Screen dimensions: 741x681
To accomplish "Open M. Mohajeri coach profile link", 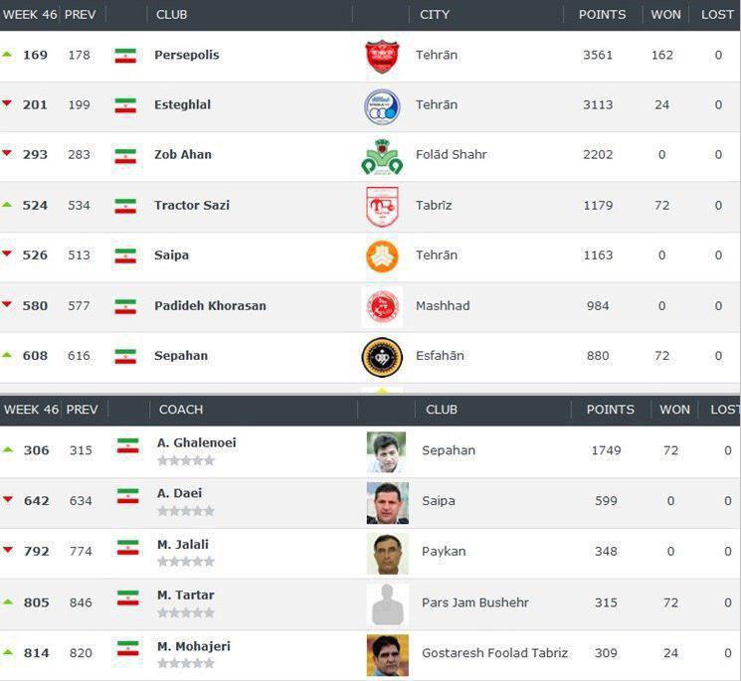I will (194, 646).
